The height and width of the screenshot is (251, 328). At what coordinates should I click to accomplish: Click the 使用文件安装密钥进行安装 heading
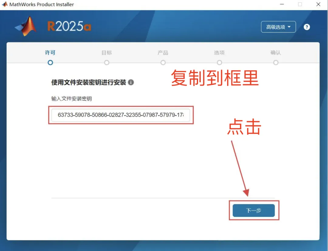click(89, 82)
